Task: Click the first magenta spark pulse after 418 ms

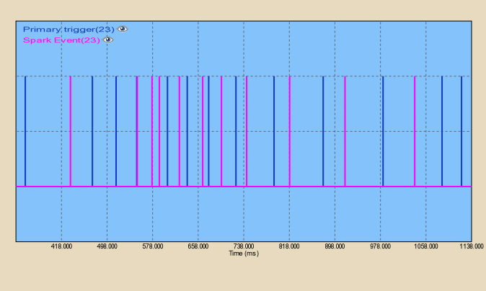Action: pos(71,131)
